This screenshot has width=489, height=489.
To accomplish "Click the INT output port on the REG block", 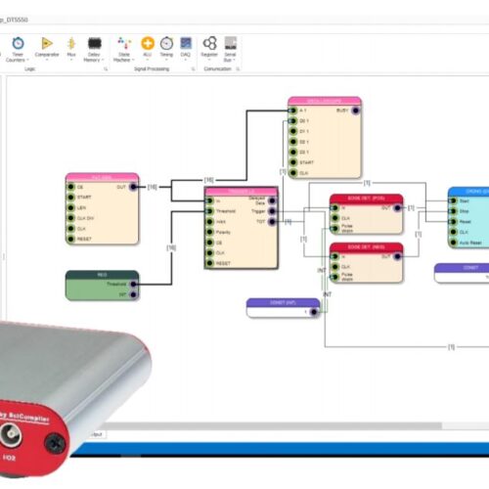I will 133,294.
